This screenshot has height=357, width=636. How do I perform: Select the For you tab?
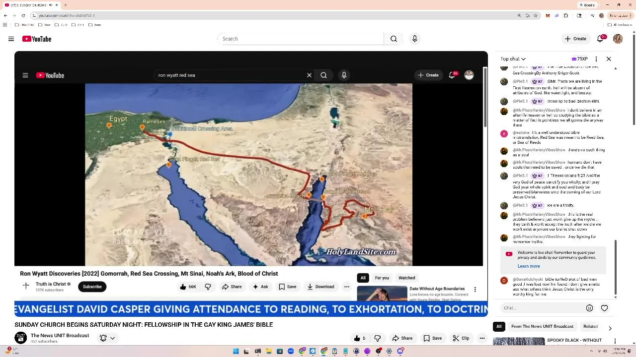(382, 278)
